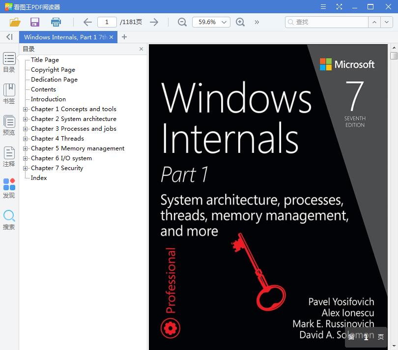398x350 pixels.
Task: Collapse the navigation sidebar with the chevron
Action: click(9, 37)
